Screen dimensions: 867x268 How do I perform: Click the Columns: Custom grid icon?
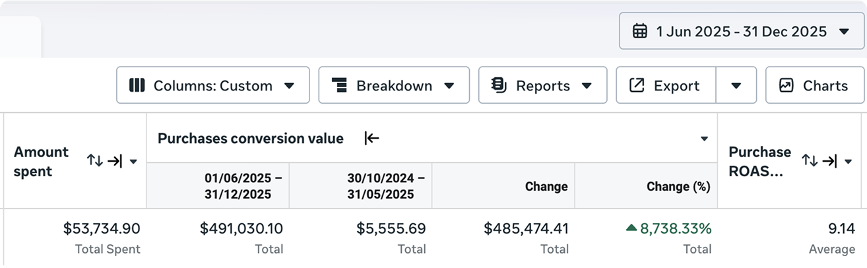coord(137,86)
